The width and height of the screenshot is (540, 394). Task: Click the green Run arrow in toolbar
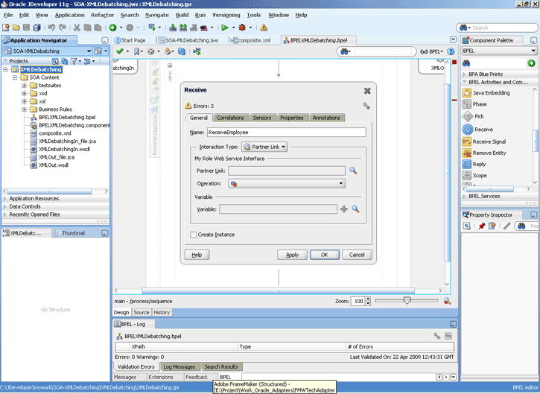(x=224, y=28)
